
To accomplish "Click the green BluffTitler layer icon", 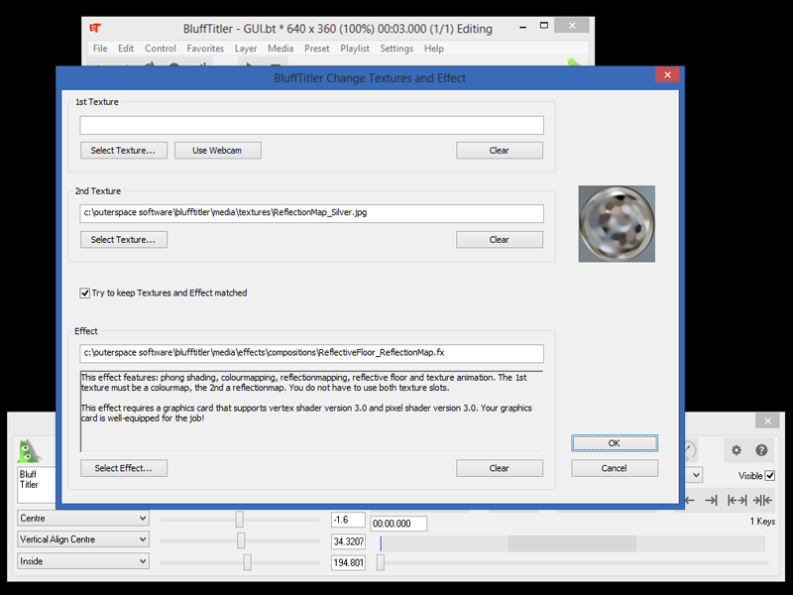I will [x=31, y=450].
